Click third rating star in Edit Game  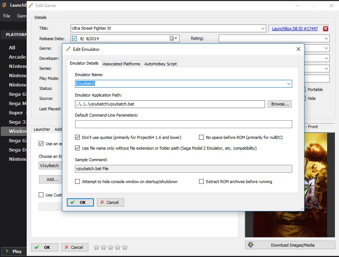click(111, 247)
